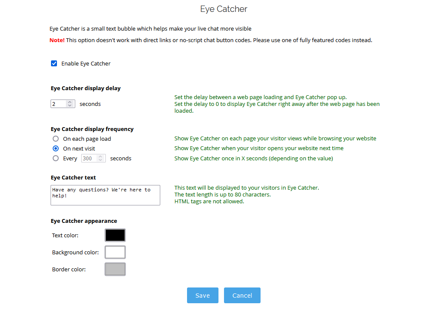Click the gray Border color swatch
448x313 pixels.
coord(115,269)
